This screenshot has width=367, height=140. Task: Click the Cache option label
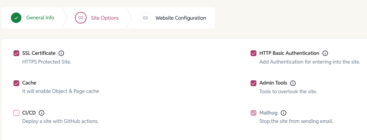pos(29,83)
